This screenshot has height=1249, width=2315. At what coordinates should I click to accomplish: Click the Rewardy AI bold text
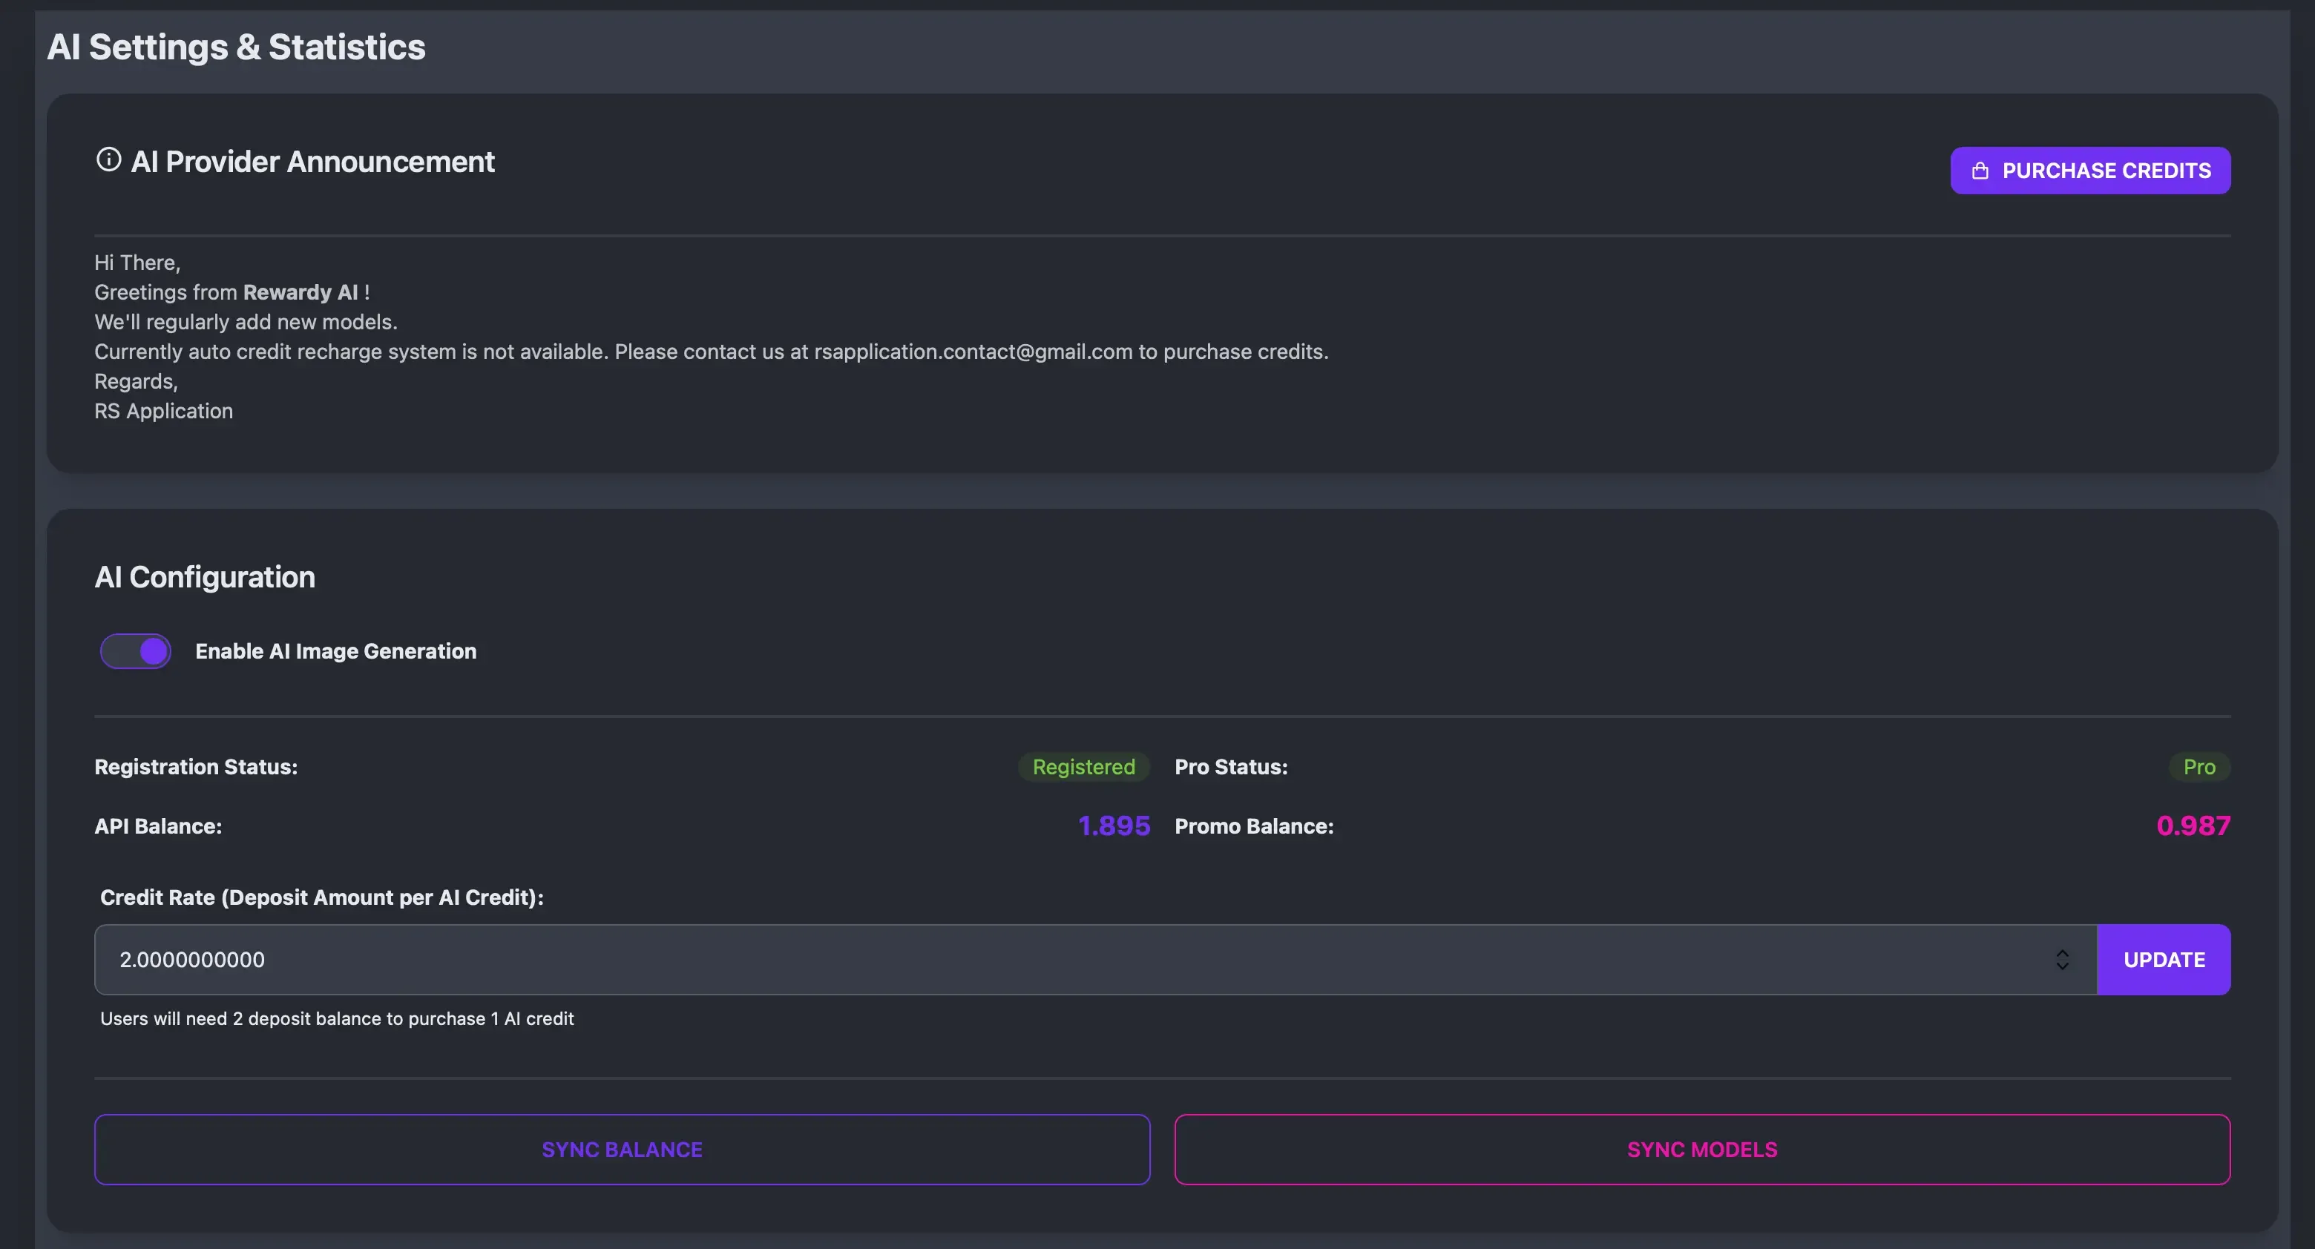tap(301, 292)
